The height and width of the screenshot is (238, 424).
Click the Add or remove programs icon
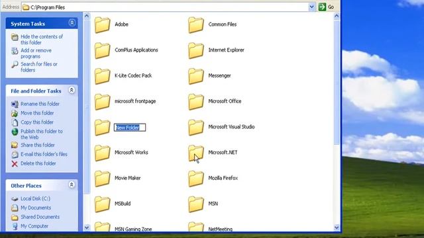pos(15,51)
